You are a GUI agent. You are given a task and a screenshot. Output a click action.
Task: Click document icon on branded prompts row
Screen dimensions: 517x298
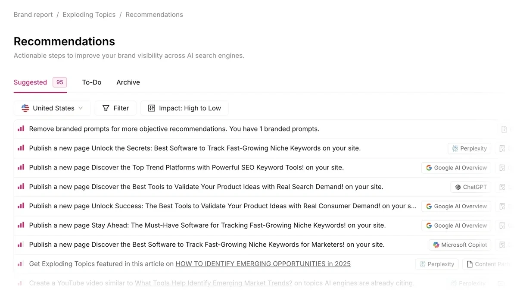pyautogui.click(x=504, y=129)
